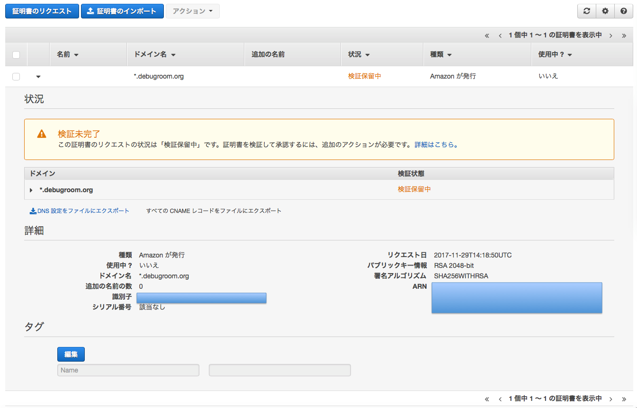This screenshot has width=637, height=408.
Task: Click the SHA256WITHRSA value
Action: (461, 276)
